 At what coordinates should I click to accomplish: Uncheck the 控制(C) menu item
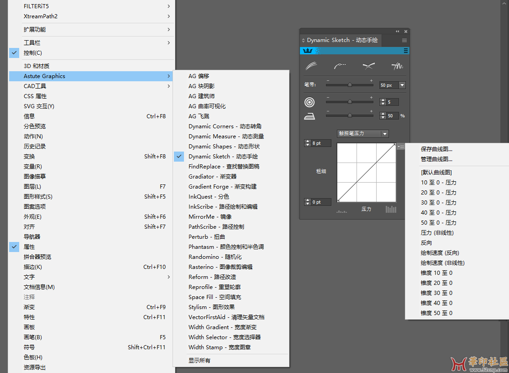[x=92, y=53]
